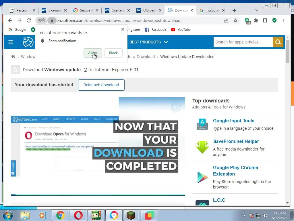Open the SaveFrom.net Helper link
294x221 pixels.
[x=236, y=141]
